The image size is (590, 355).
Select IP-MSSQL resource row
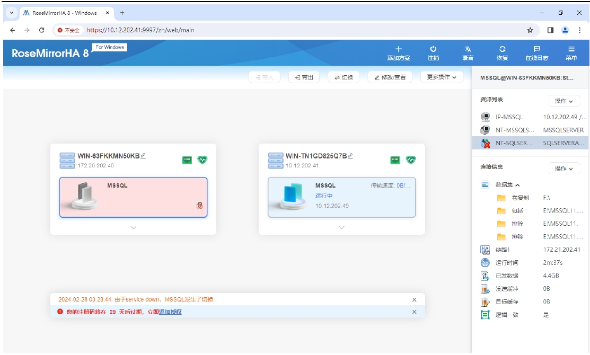530,117
